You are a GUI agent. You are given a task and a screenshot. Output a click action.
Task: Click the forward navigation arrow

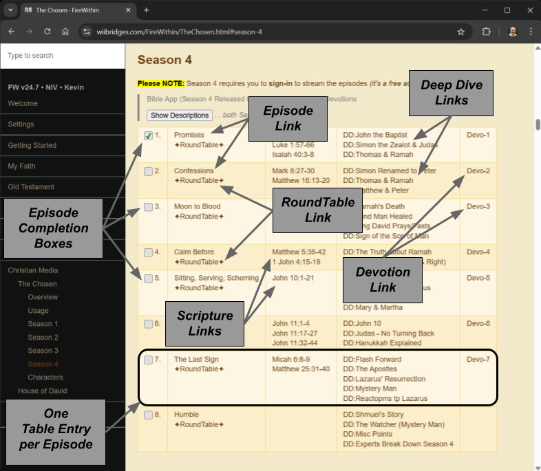(30, 32)
